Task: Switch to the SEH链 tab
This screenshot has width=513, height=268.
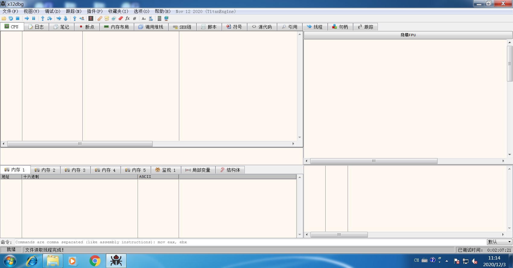Action: [182, 27]
